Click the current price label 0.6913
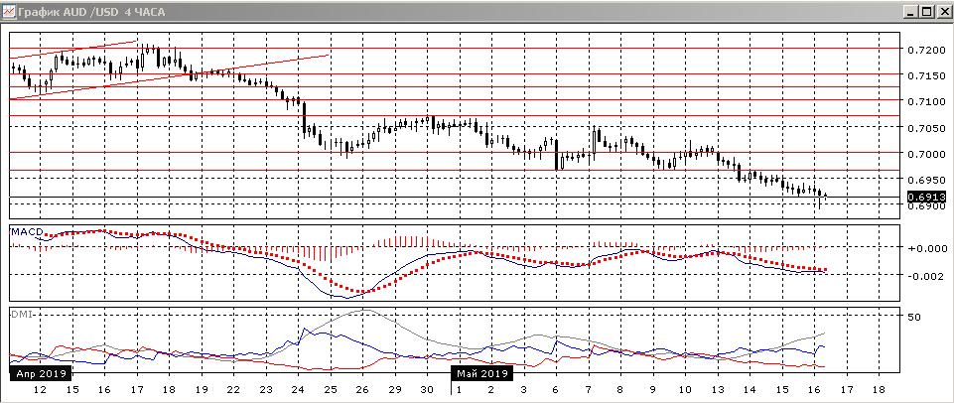The width and height of the screenshot is (954, 403). click(926, 197)
